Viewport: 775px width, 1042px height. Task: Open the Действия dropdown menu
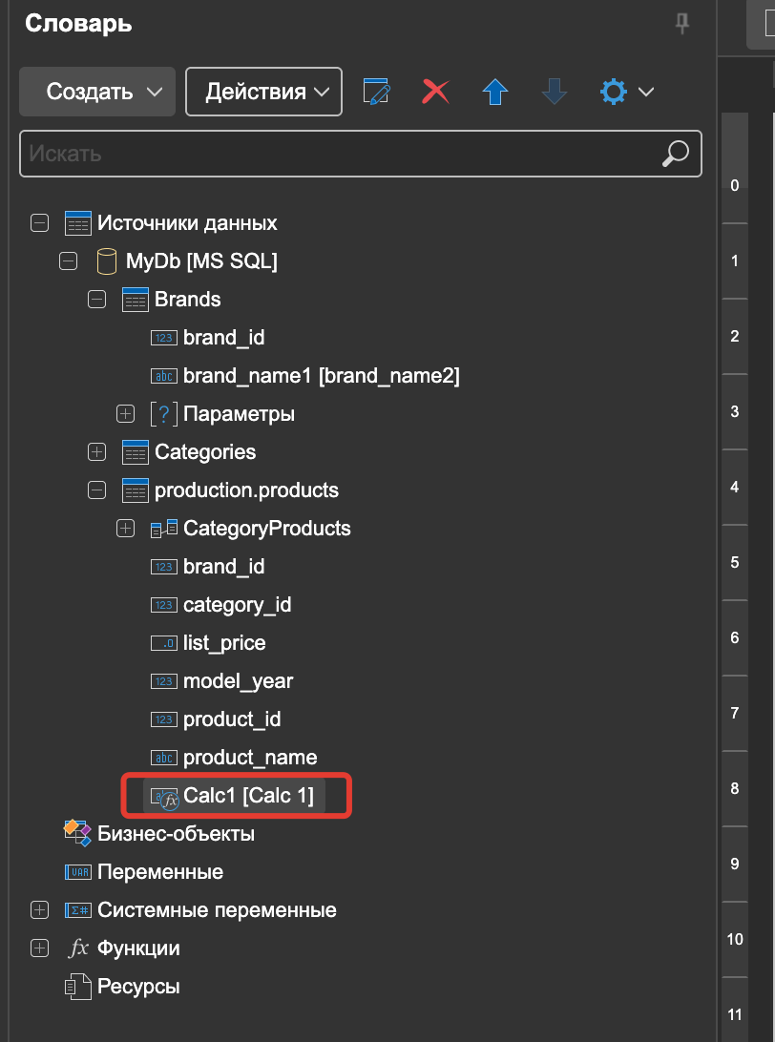coord(263,92)
